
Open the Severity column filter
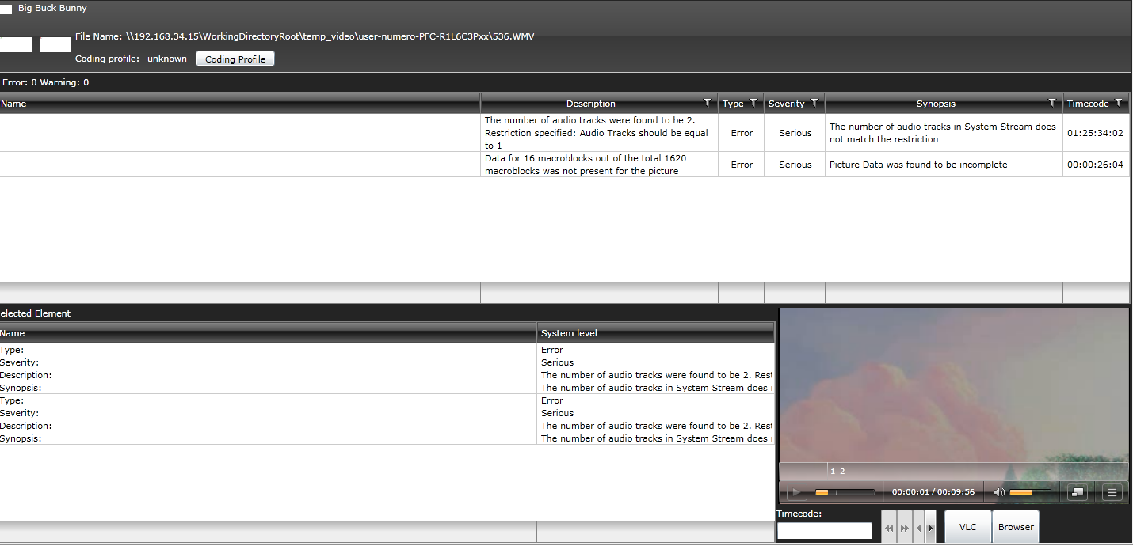814,103
